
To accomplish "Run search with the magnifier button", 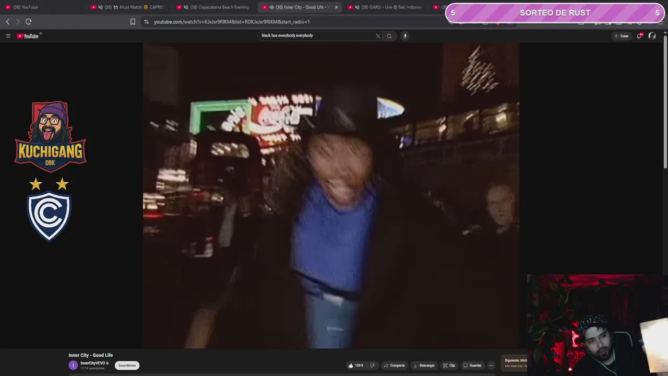I will click(389, 36).
